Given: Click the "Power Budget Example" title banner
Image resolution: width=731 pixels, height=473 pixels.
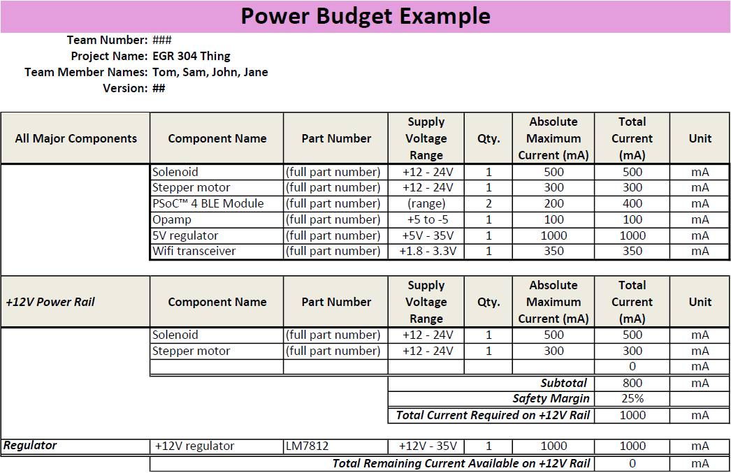Looking at the screenshot, I should pos(365,16).
